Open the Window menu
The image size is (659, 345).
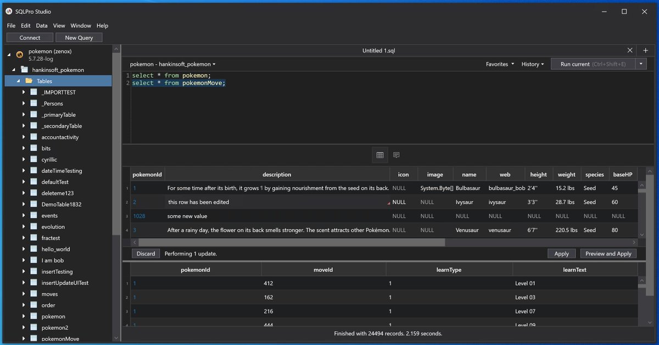click(x=81, y=26)
